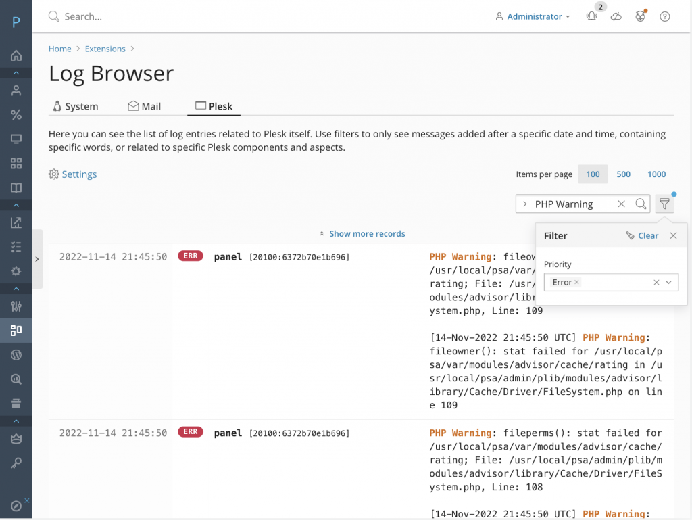
Task: Remove the Error priority tag
Action: pos(576,282)
